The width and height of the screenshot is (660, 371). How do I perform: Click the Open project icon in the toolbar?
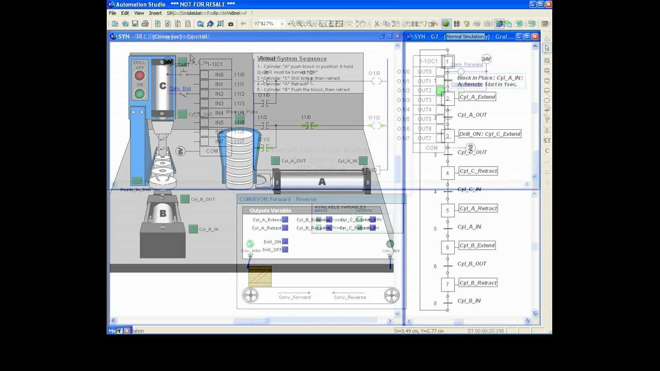pyautogui.click(x=125, y=24)
